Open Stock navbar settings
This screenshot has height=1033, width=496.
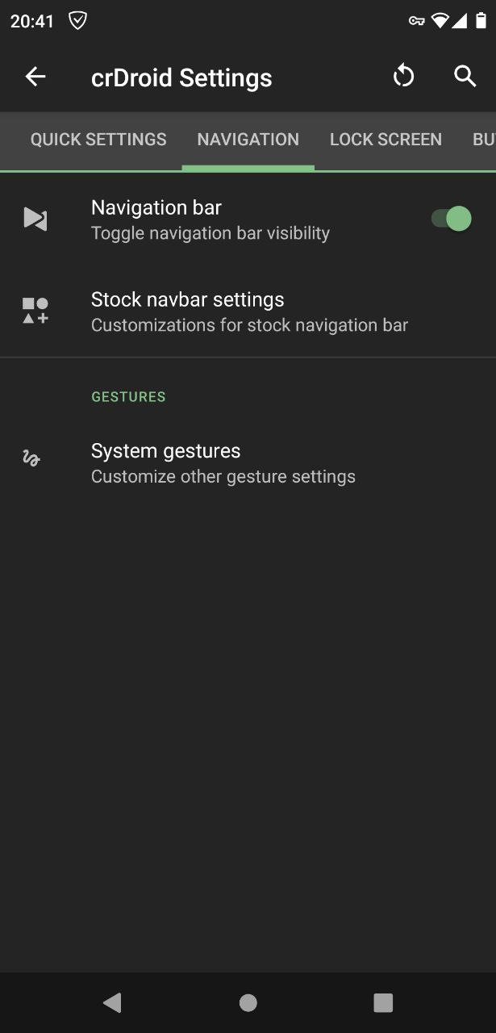click(x=248, y=312)
